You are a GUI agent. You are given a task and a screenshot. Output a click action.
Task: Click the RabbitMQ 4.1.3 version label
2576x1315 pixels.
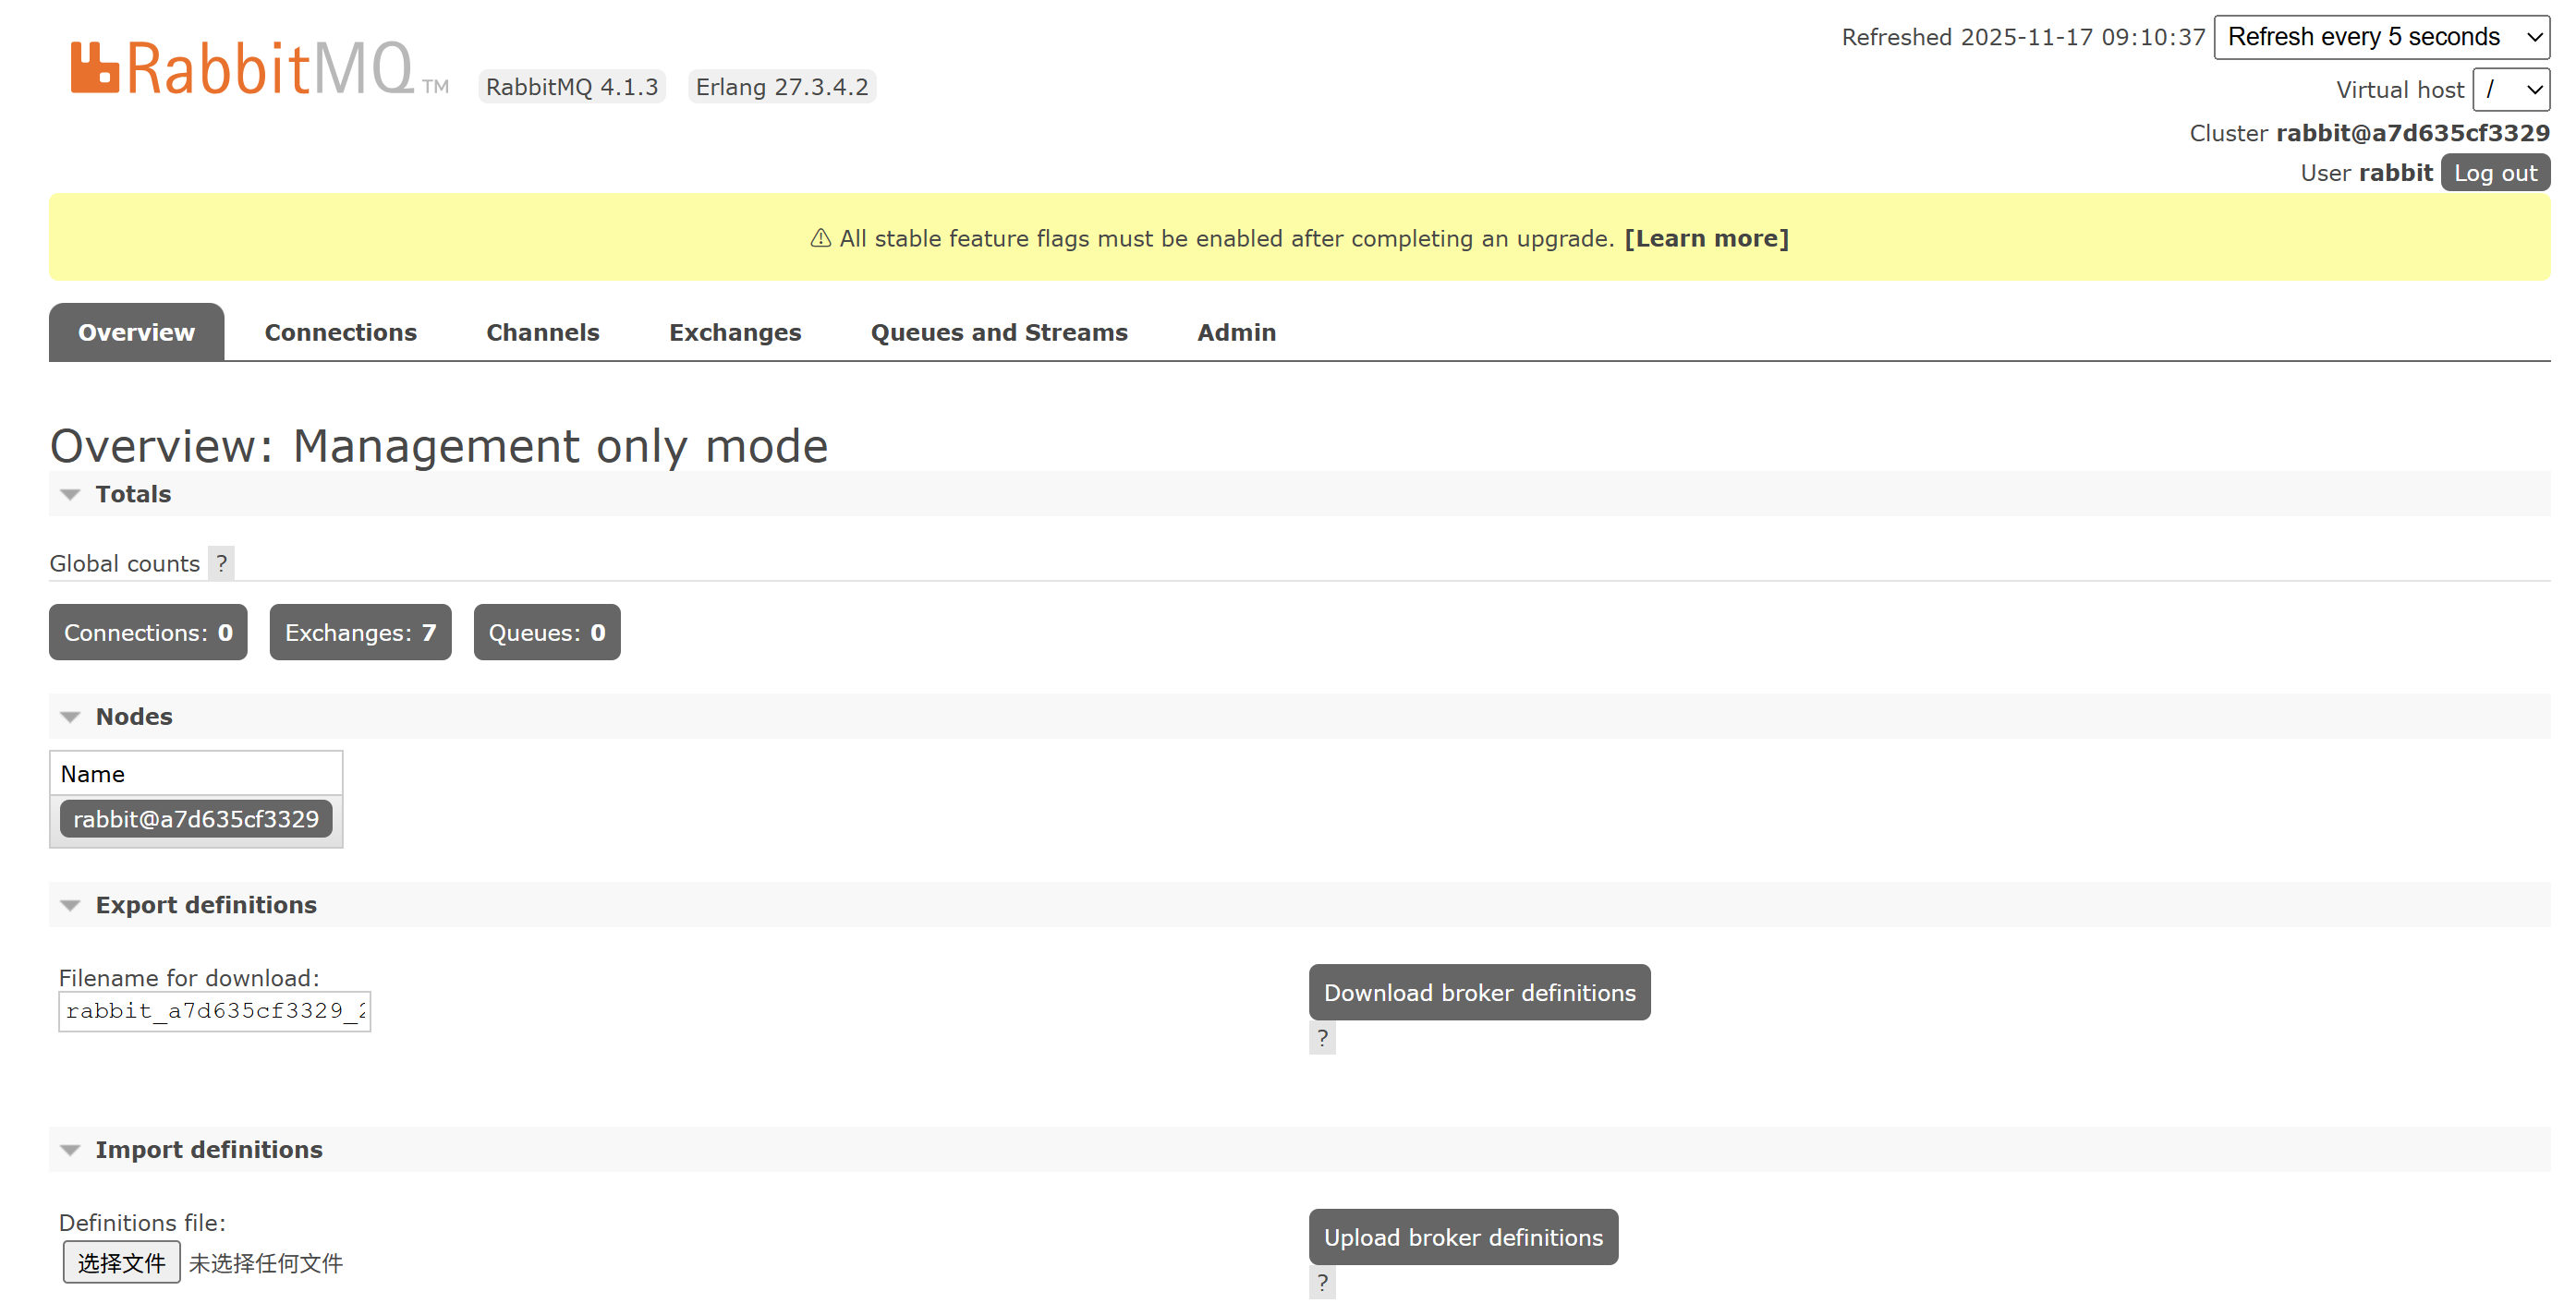pos(571,87)
